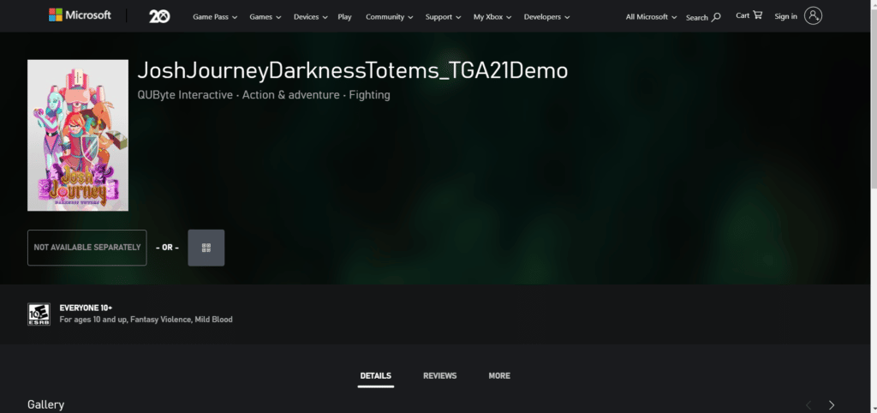Open the QUByte Interactive publisher link
The height and width of the screenshot is (413, 877).
point(185,95)
